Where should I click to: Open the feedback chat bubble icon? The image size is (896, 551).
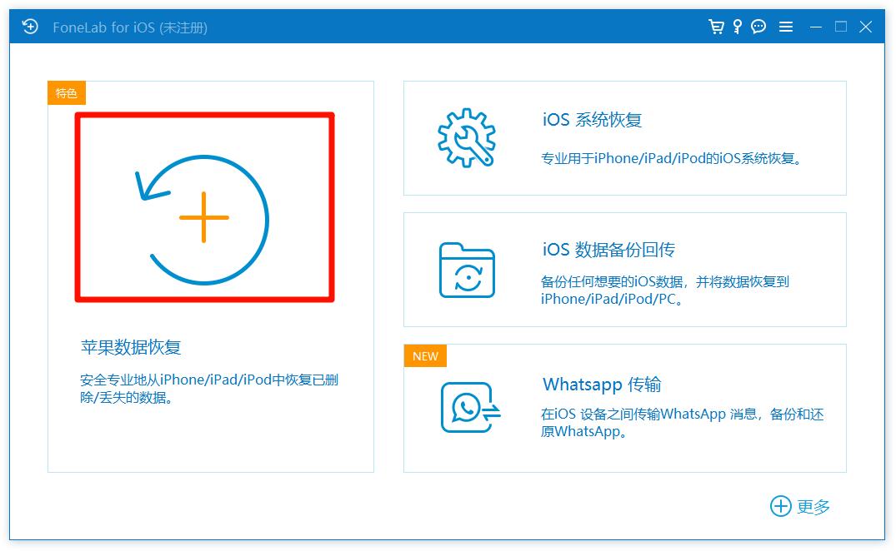click(758, 27)
